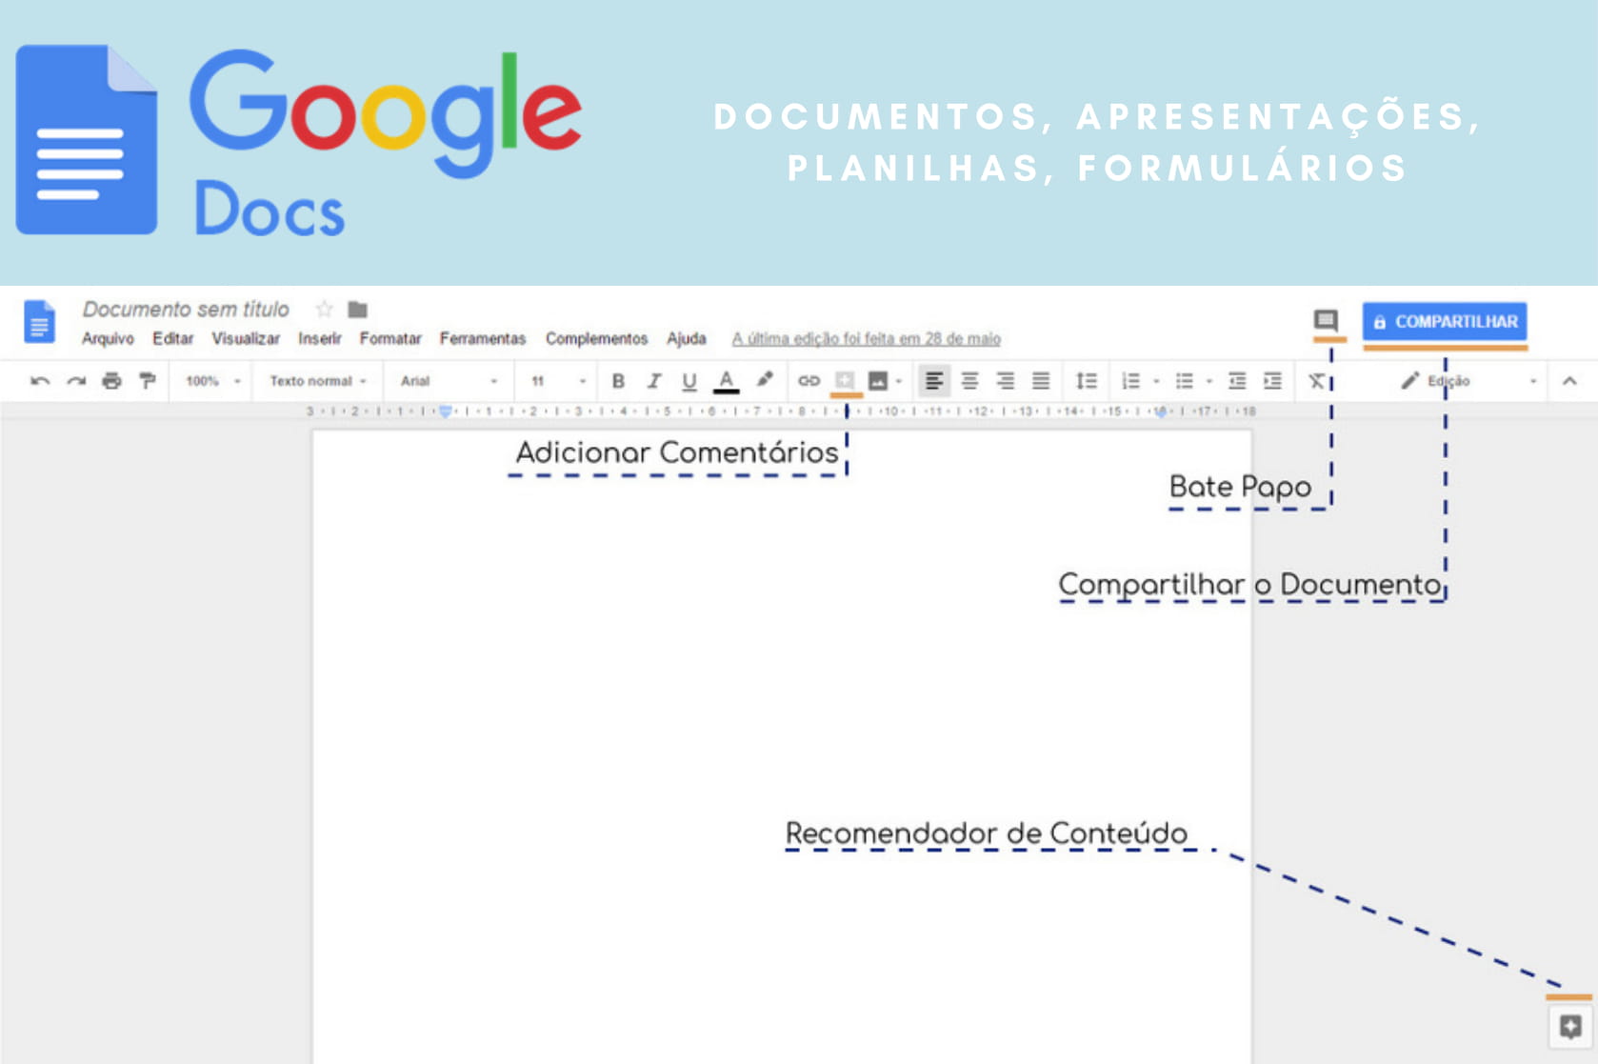Click the last edit date link
Viewport: 1598px width, 1064px height.
(x=866, y=338)
